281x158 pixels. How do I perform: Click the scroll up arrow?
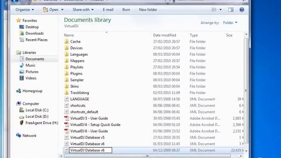pos(246,34)
